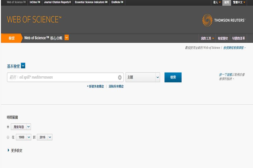Click the 說明 help item
This screenshot has width=253, height=168.
click(227, 3)
